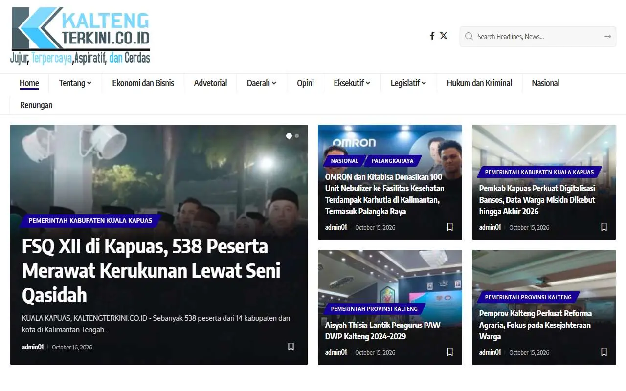Image resolution: width=626 pixels, height=391 pixels.
Task: Click category tag above Pemprov Kalteng headline
Action: [x=528, y=297]
